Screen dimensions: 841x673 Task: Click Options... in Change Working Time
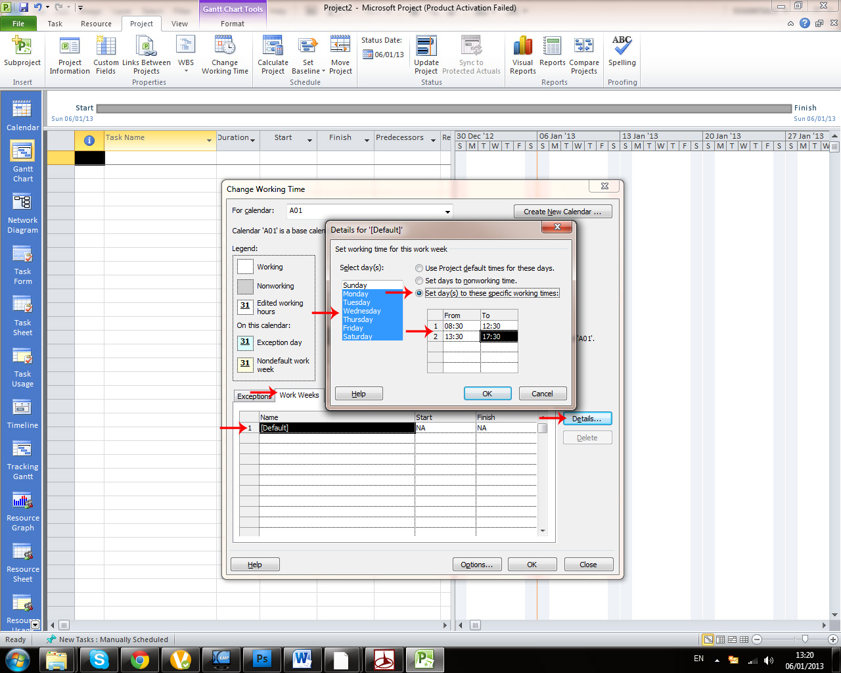(x=477, y=565)
